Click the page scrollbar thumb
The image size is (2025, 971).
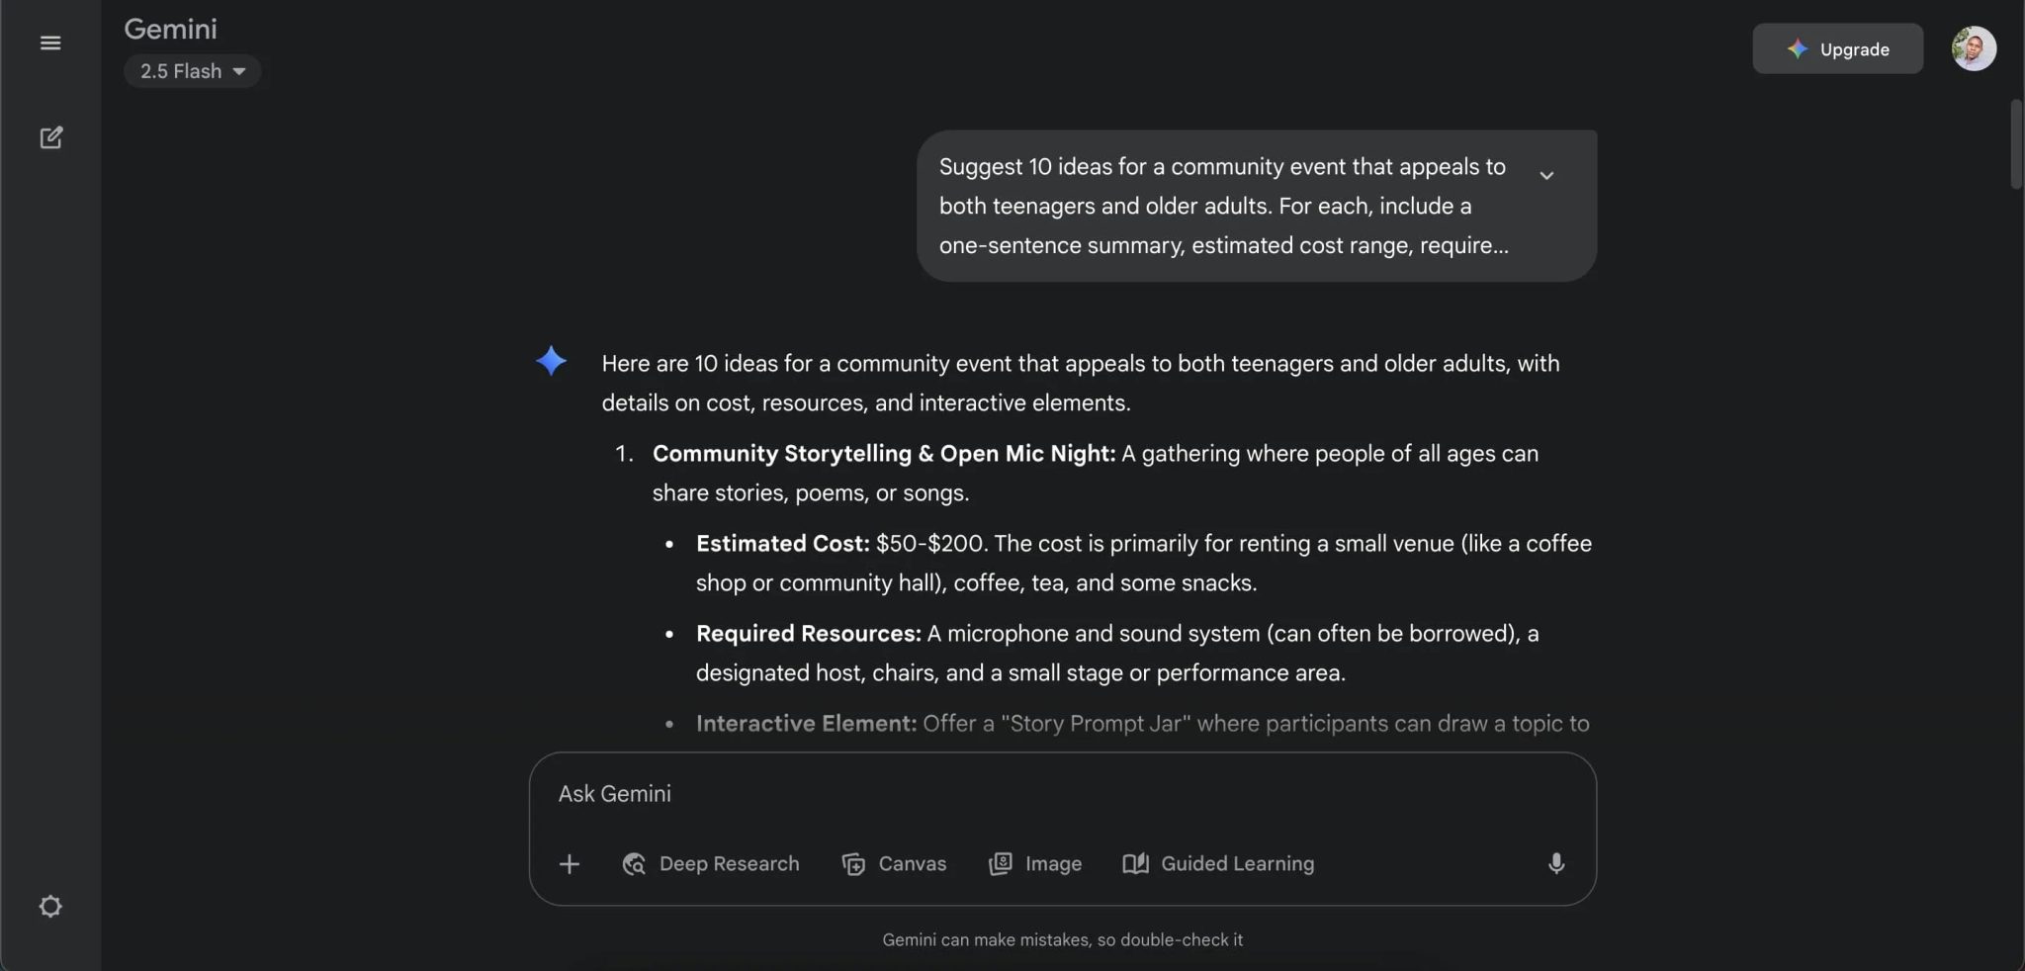pyautogui.click(x=2016, y=143)
